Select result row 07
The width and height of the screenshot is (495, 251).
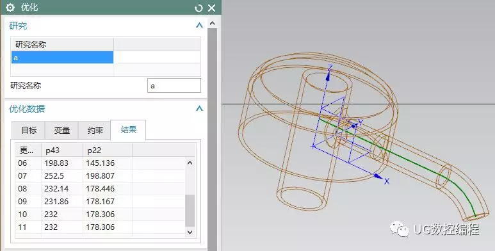tap(101, 176)
